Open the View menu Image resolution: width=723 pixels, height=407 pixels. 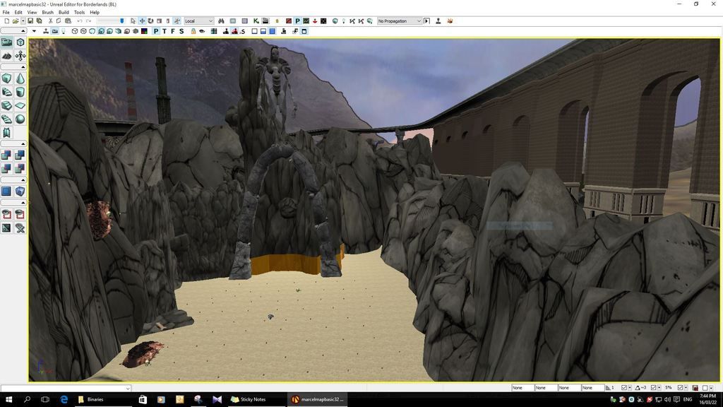[32, 13]
